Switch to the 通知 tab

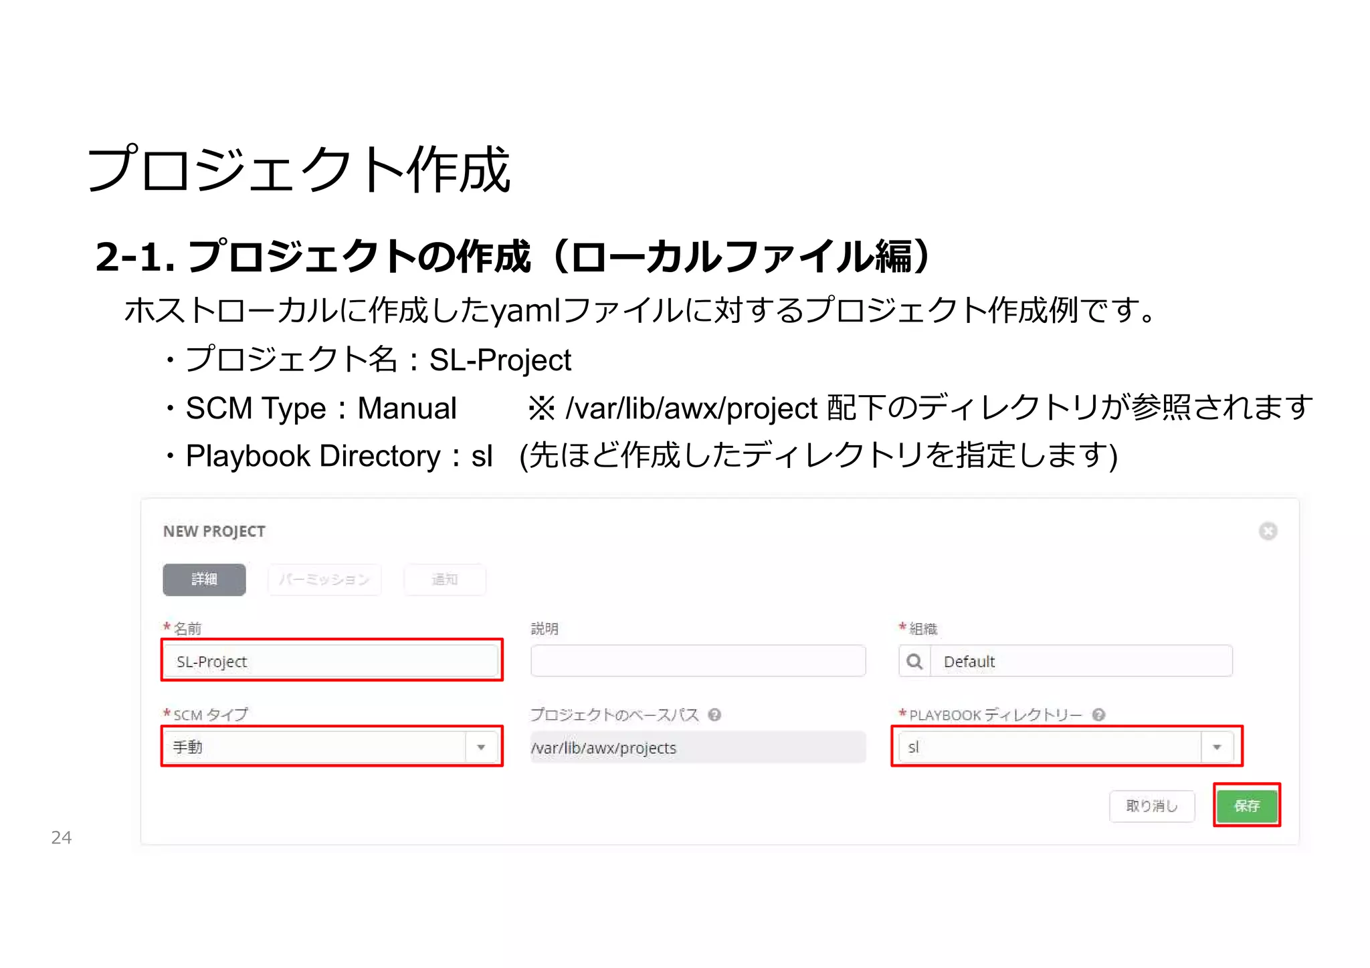click(x=444, y=579)
